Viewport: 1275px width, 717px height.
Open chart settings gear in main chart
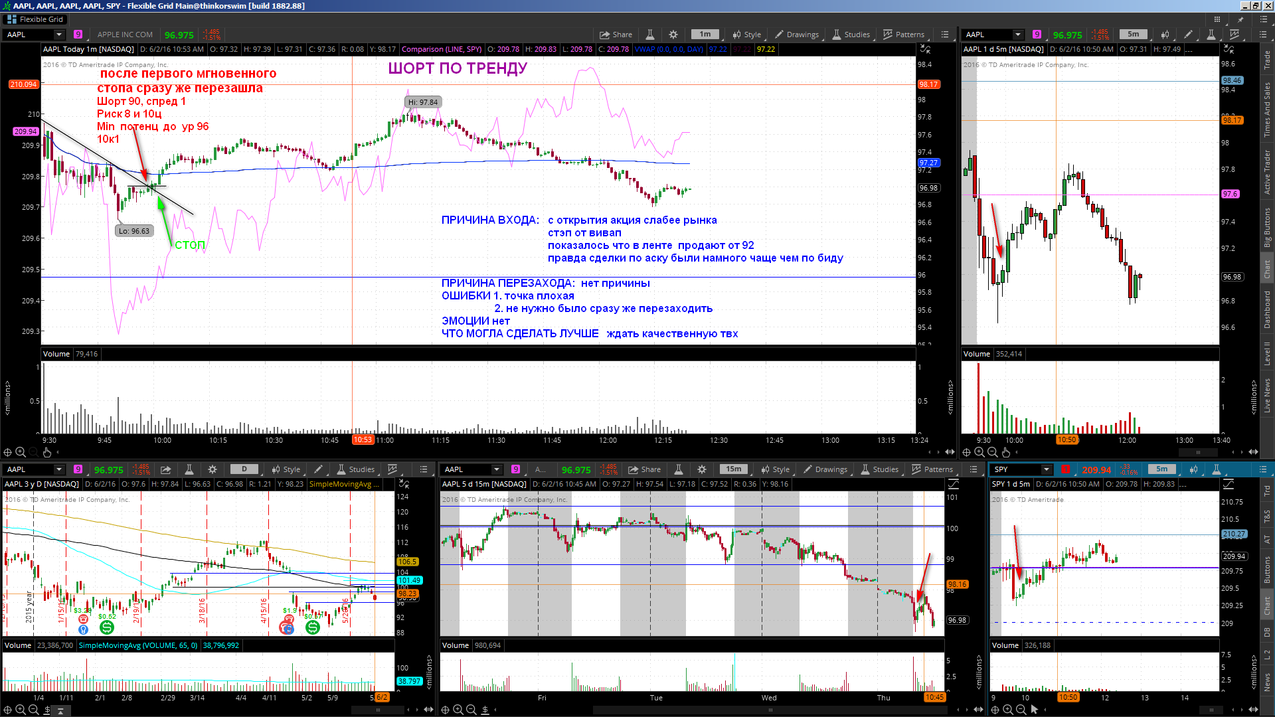click(x=673, y=35)
